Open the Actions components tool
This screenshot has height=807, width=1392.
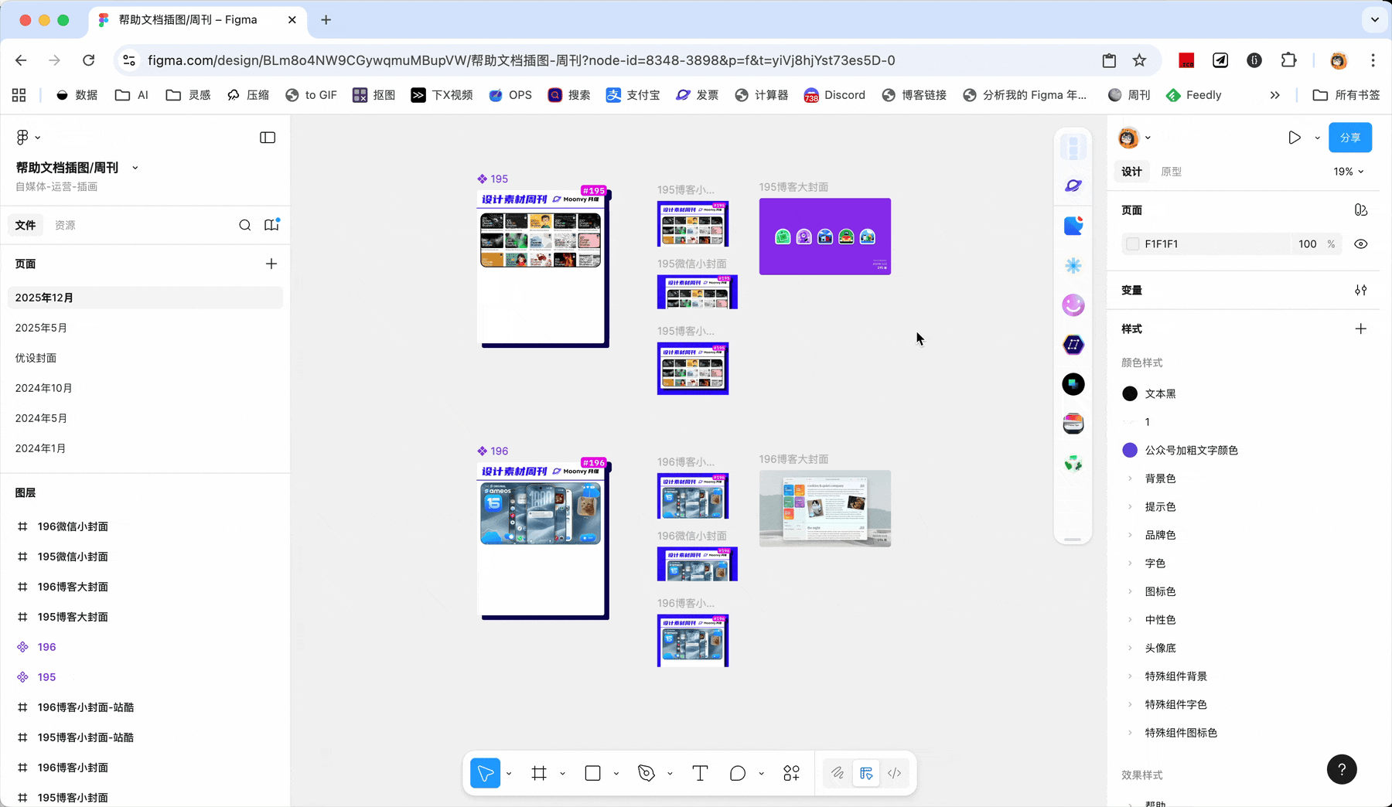pos(791,773)
